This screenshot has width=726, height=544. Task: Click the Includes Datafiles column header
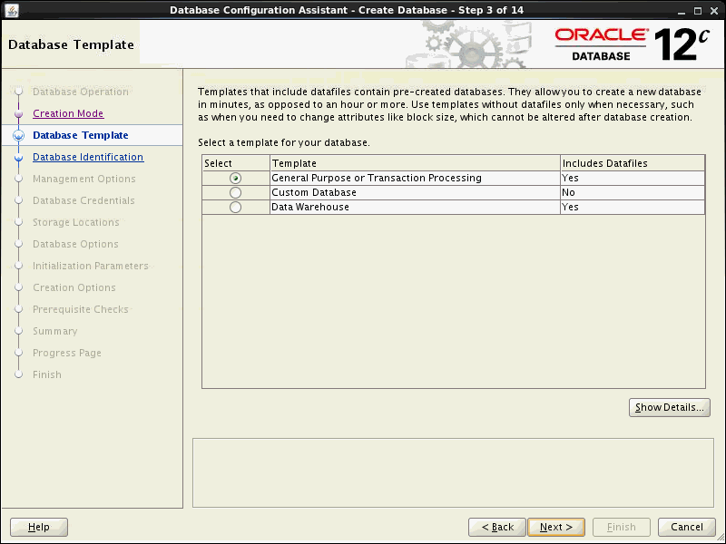tap(633, 163)
